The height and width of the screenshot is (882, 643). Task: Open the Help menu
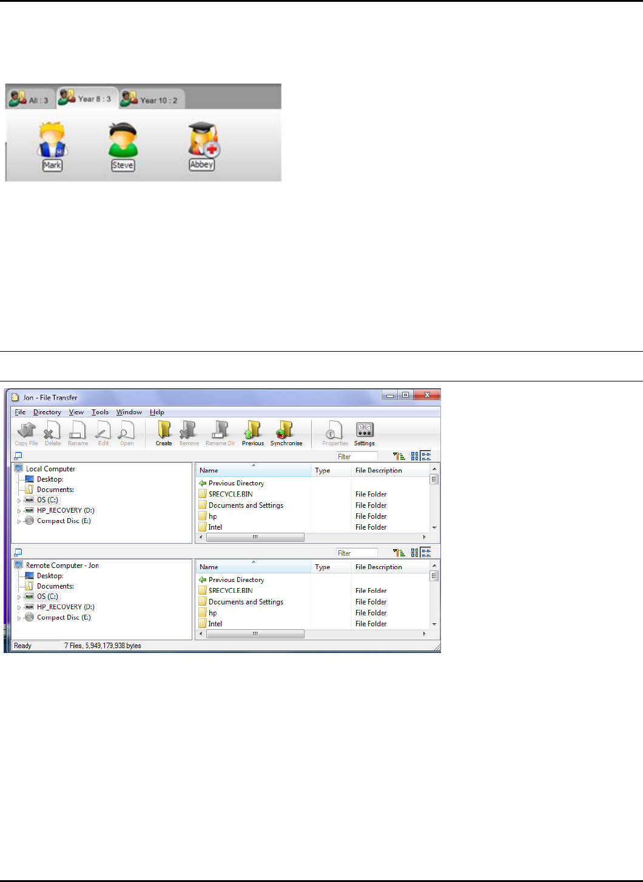(157, 412)
